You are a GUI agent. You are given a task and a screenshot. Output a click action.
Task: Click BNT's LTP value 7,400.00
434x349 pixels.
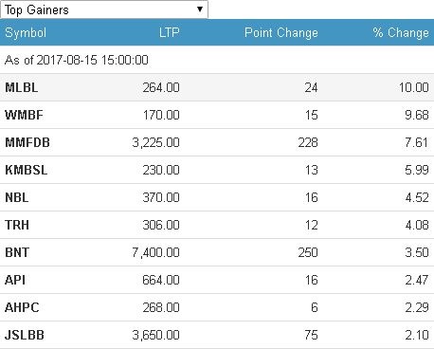click(x=155, y=252)
